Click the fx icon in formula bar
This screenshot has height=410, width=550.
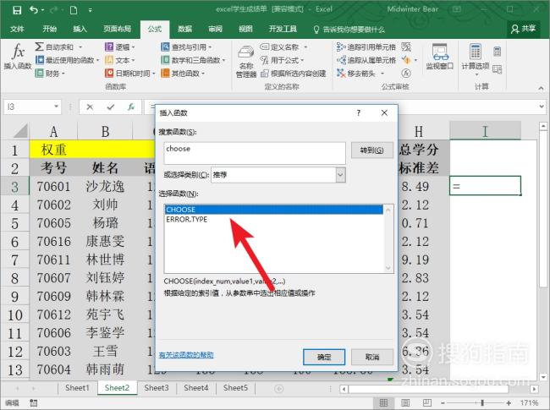click(131, 107)
